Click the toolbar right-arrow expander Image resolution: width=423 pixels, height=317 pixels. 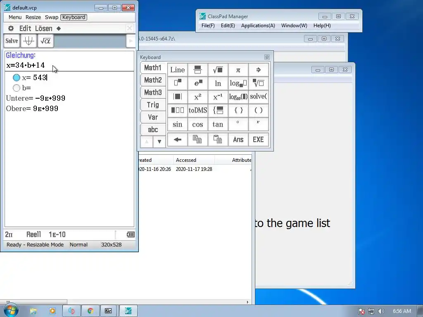click(131, 41)
